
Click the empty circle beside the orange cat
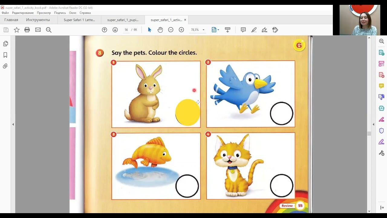281,186
